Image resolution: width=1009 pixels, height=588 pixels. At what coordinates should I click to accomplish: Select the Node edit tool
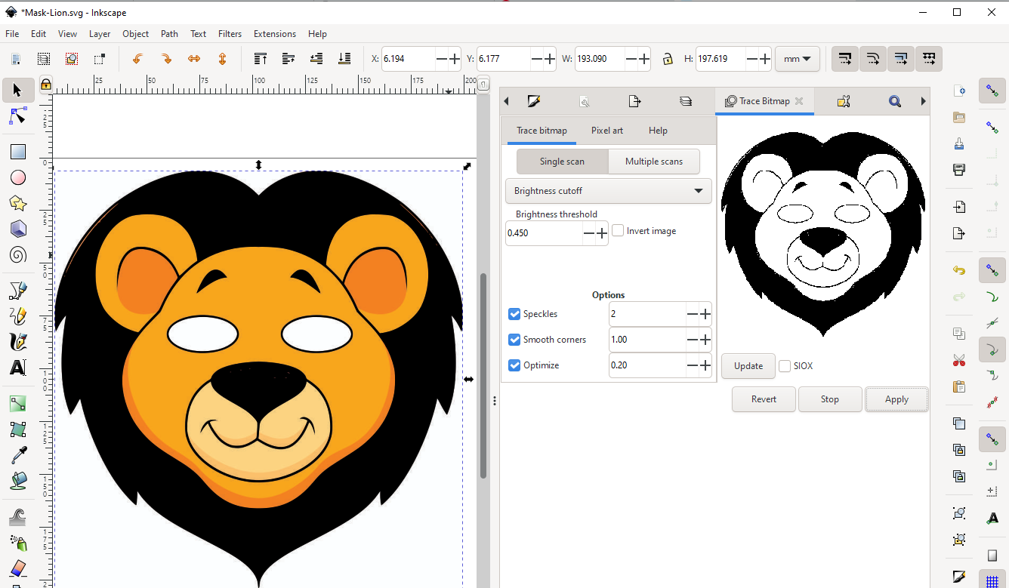pyautogui.click(x=18, y=116)
